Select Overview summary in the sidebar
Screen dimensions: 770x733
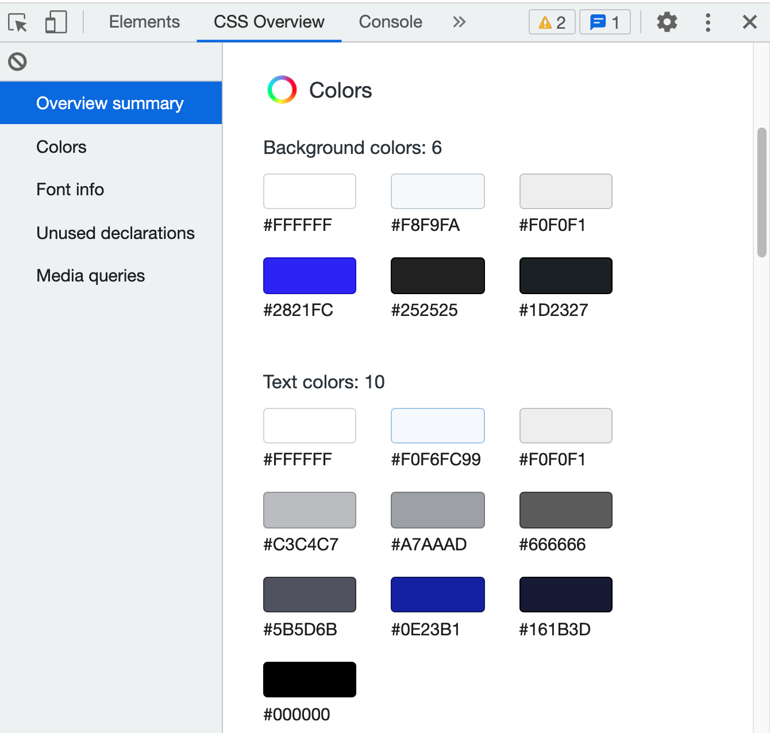click(110, 103)
